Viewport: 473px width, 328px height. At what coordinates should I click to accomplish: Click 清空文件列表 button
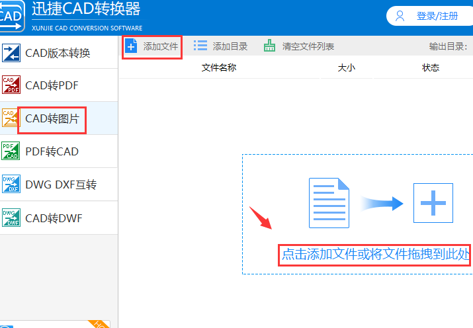[x=299, y=46]
